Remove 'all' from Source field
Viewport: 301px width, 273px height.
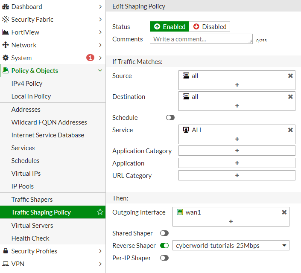[x=290, y=76]
